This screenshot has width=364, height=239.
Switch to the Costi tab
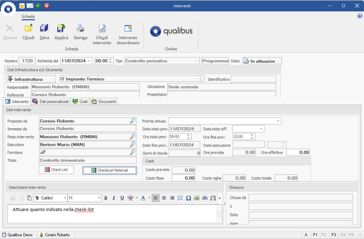click(80, 101)
